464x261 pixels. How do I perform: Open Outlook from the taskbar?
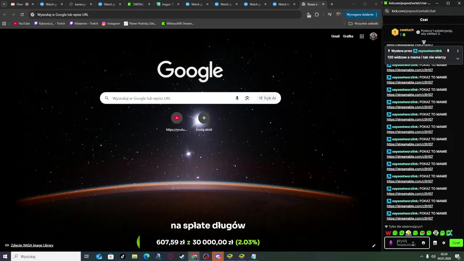tap(99, 257)
